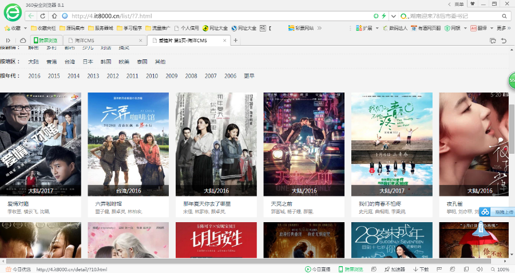
Task: Click the search magnifier icon in toolbar
Action: 504,16
